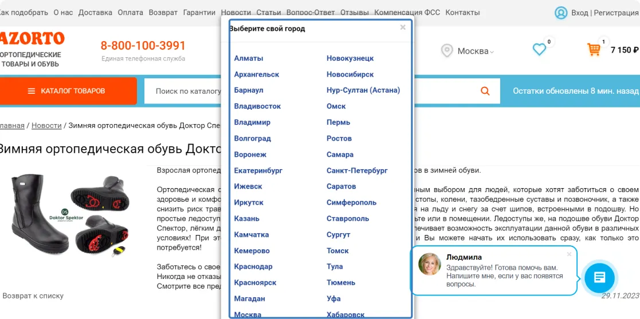Choose Санкт-Петербург as your city
The image size is (640, 319).
pos(357,170)
